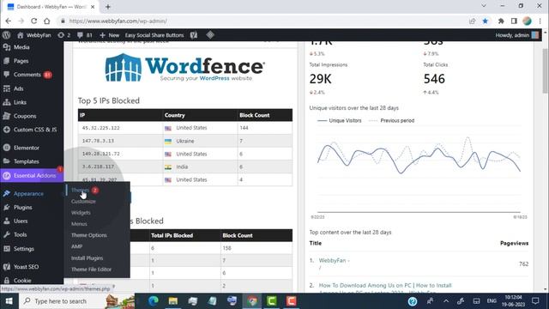Image resolution: width=549 pixels, height=309 pixels.
Task: Click IP address 147.78.3.13
Action: click(98, 141)
